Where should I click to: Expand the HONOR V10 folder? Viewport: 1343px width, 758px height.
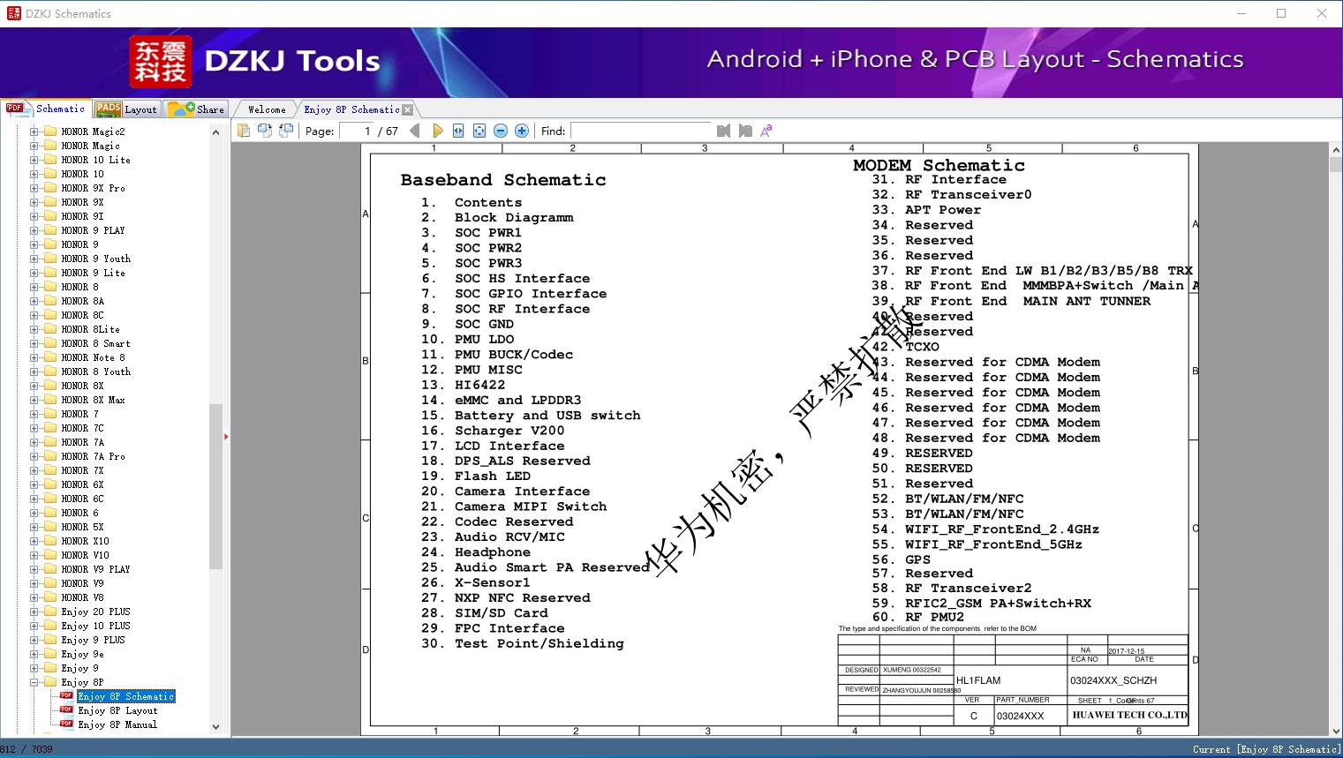34,555
